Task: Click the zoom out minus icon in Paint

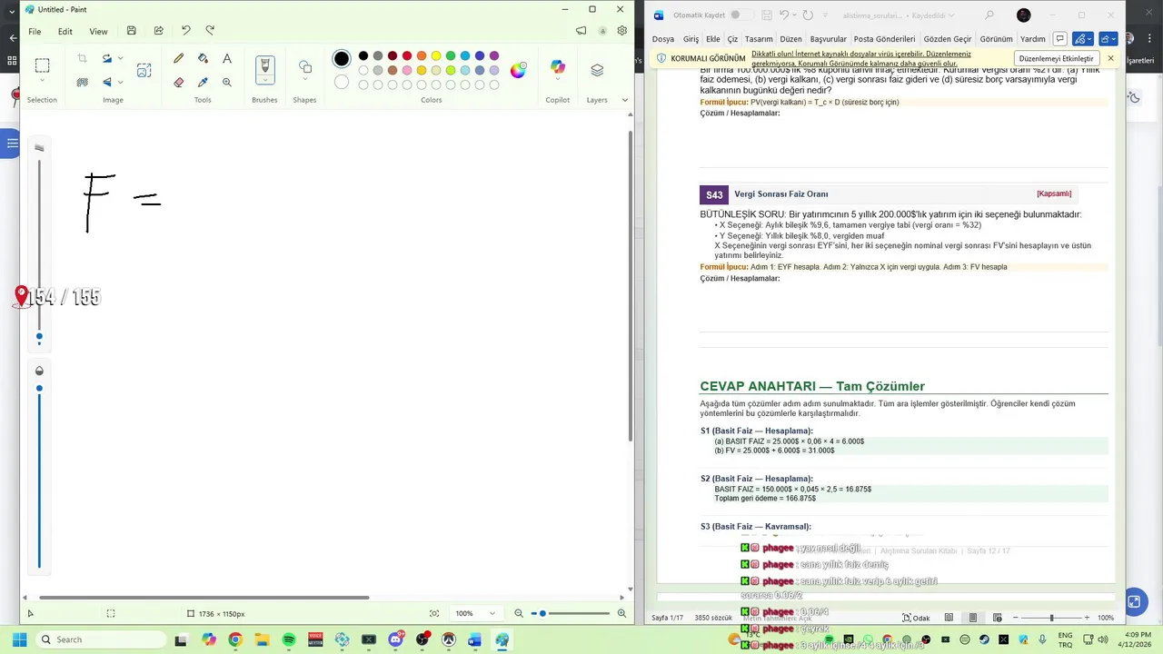Action: [519, 613]
